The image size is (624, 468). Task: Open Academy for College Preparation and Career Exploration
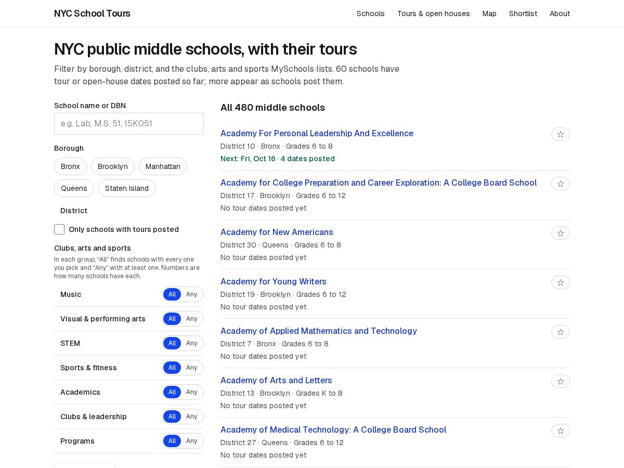point(379,183)
